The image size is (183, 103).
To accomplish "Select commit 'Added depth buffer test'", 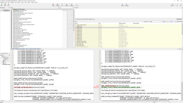I will point(17,29).
